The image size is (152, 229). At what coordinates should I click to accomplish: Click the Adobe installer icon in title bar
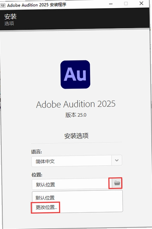coord(3,5)
